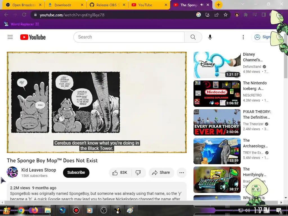Click the search magnifier button

click(x=193, y=37)
